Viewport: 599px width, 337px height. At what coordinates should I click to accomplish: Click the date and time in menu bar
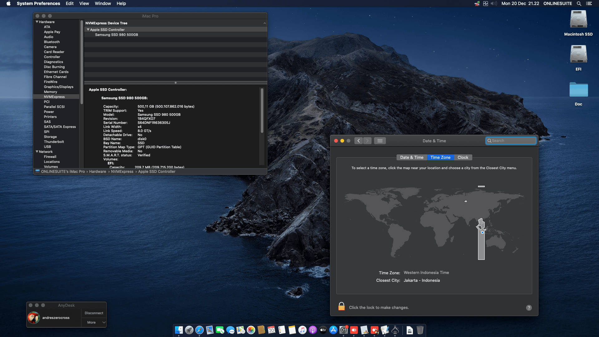pos(520,3)
